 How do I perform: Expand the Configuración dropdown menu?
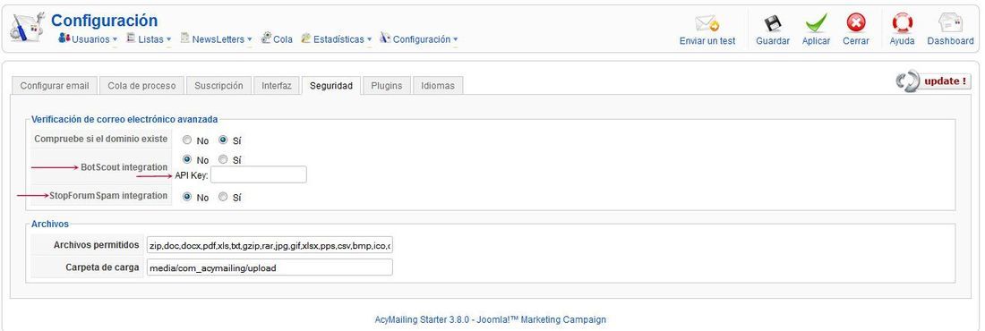[x=456, y=39]
